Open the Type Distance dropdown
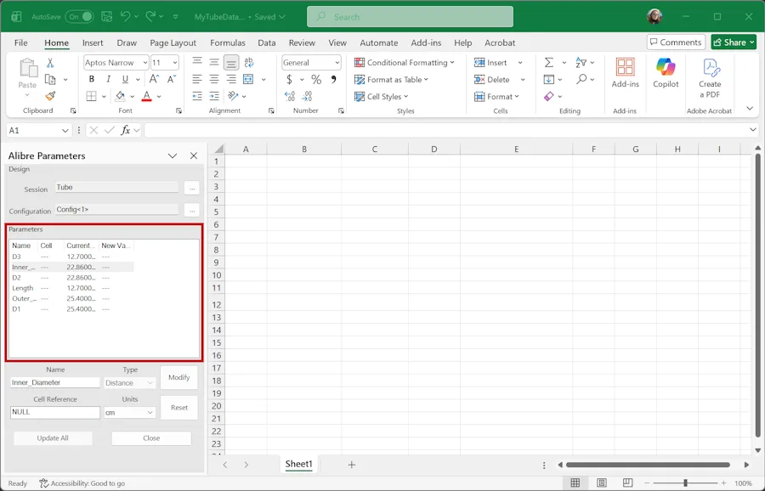The height and width of the screenshot is (491, 765). click(x=150, y=383)
